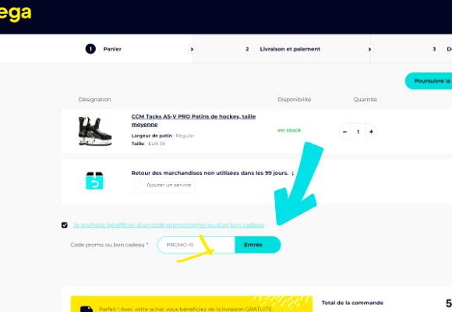Click the step 1 circle icon
The image size is (452, 312).
pos(90,49)
